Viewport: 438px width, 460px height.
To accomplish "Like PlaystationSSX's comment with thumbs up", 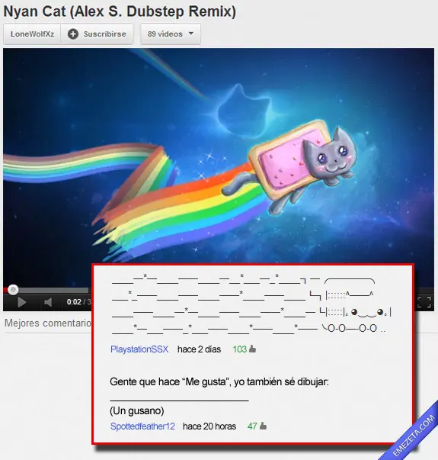I will 252,349.
